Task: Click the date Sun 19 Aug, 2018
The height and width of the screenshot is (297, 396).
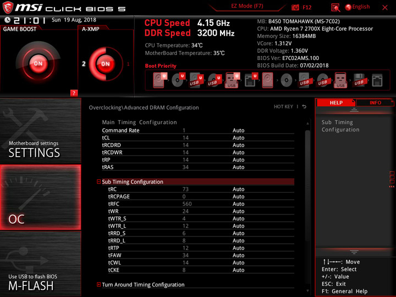Action: (74, 20)
